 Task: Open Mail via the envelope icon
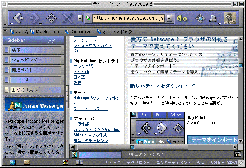point(27,162)
